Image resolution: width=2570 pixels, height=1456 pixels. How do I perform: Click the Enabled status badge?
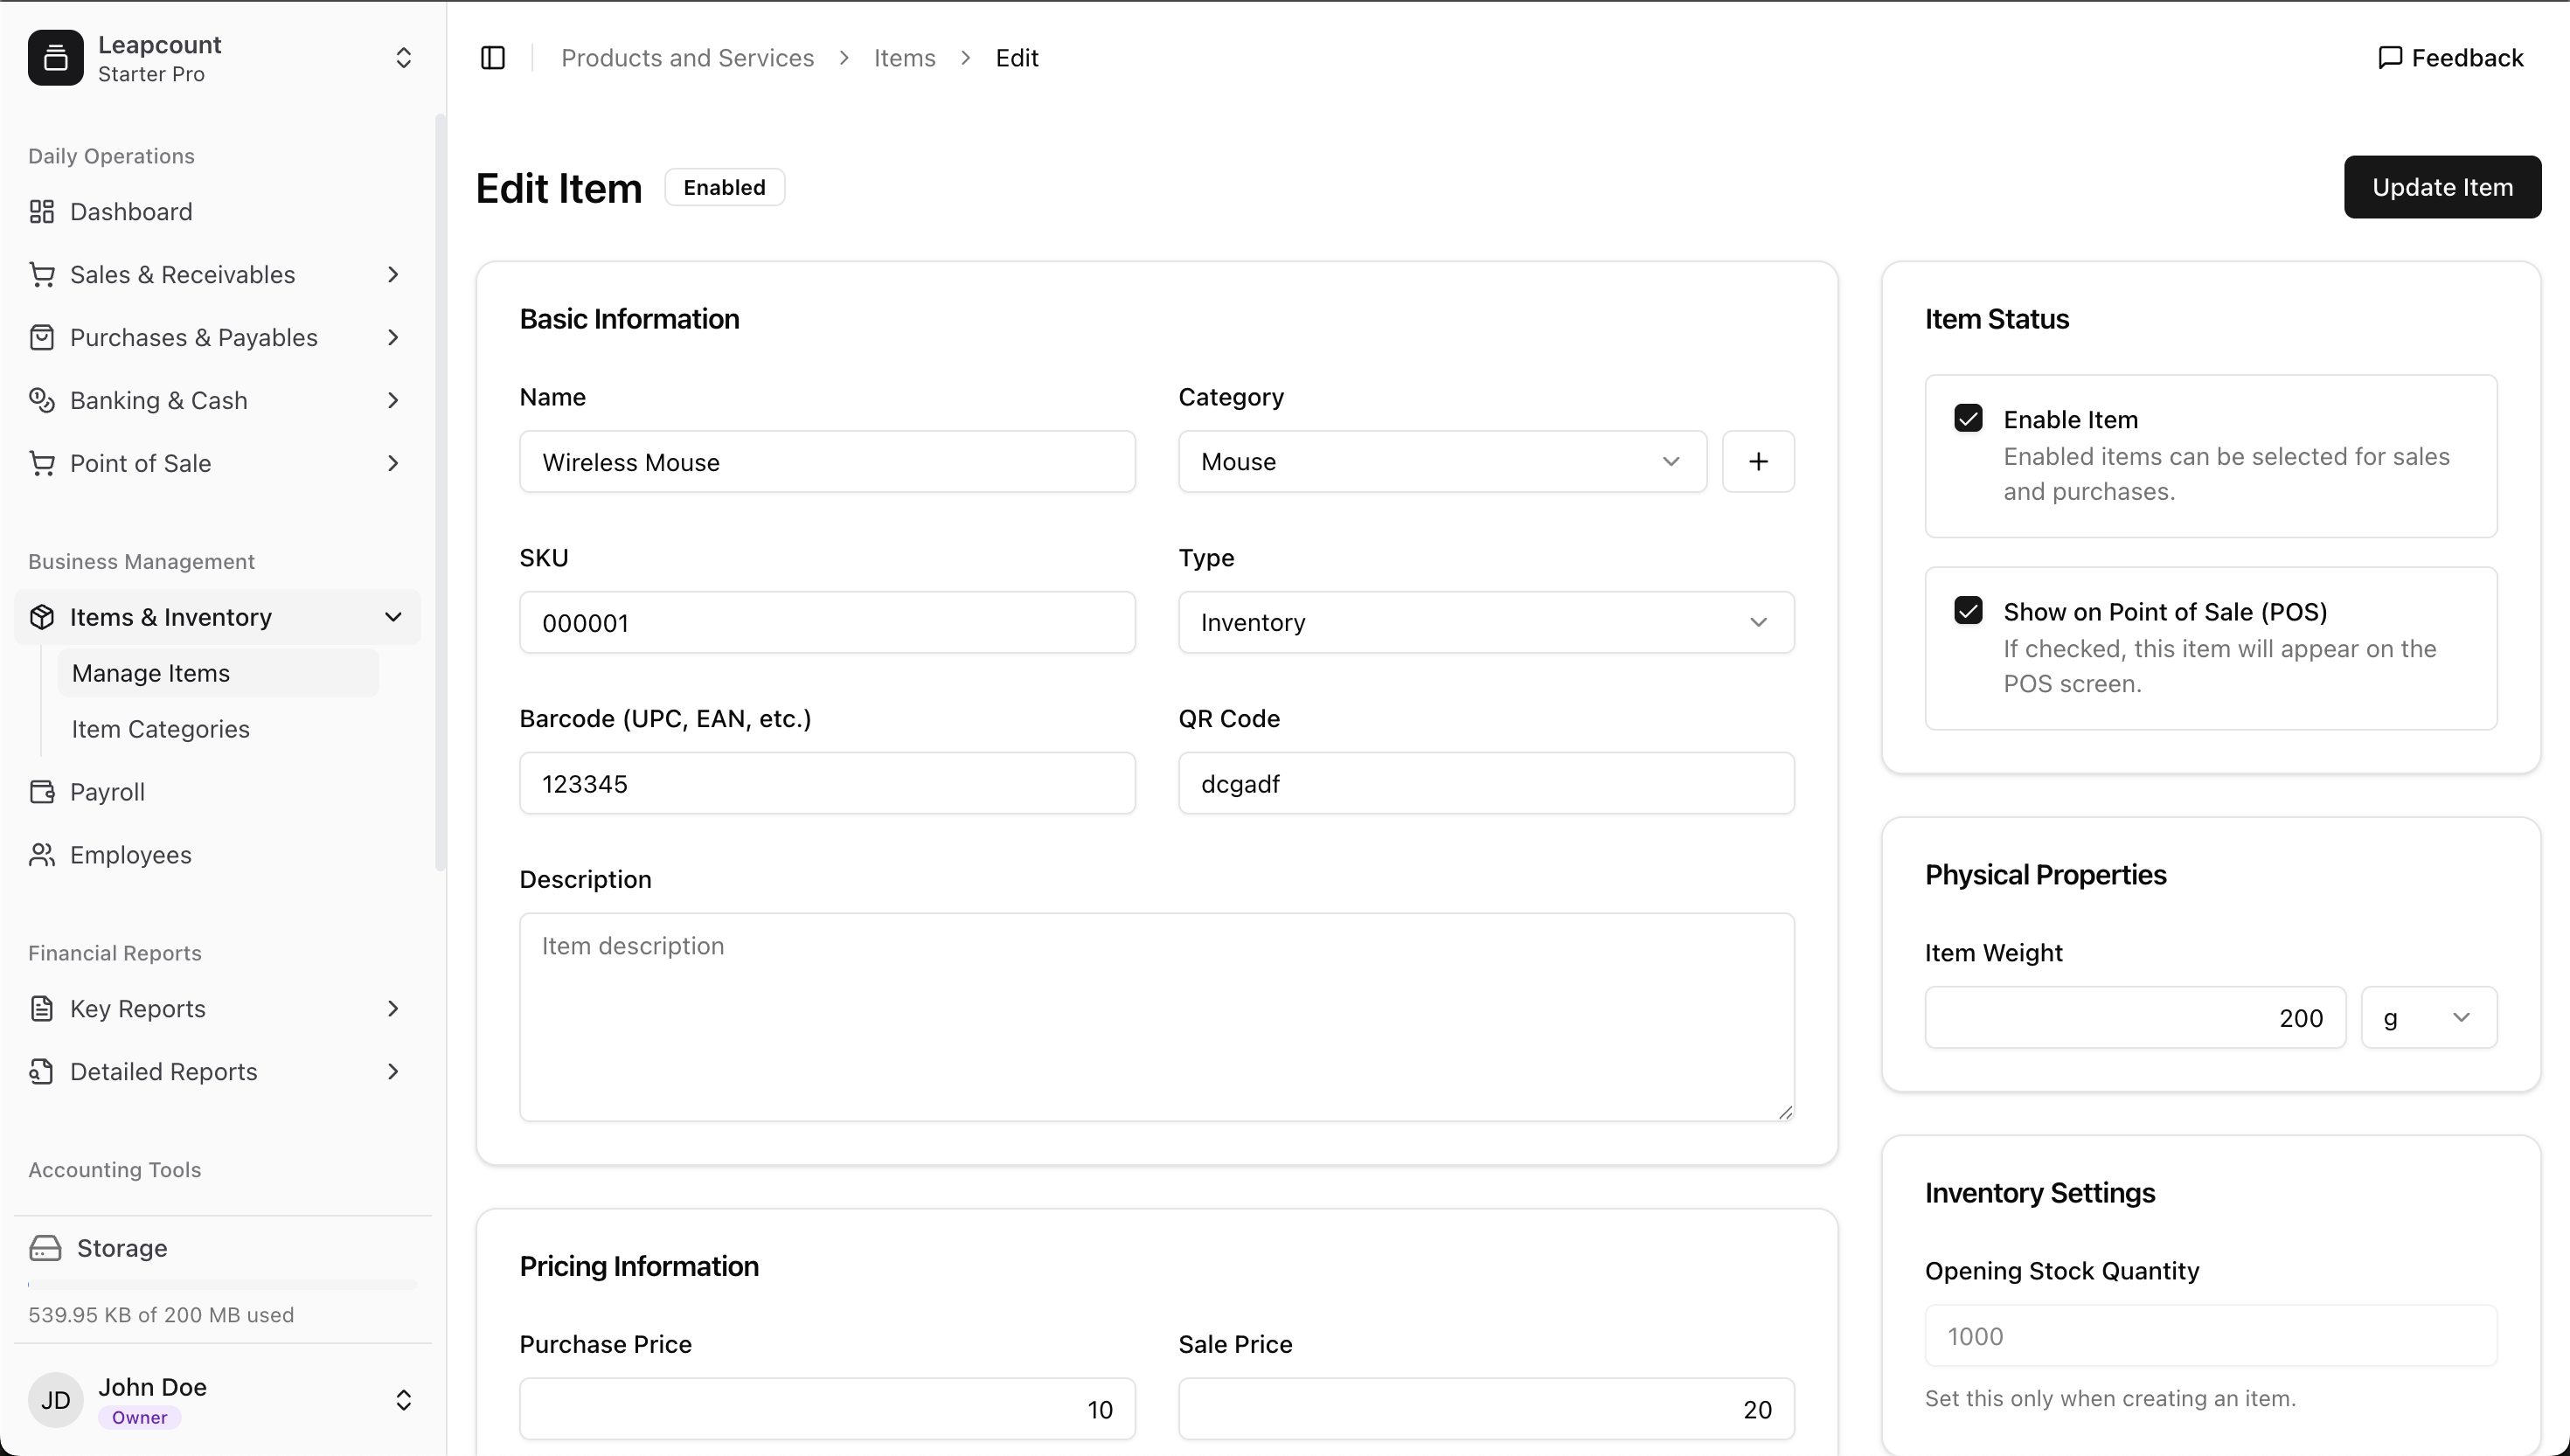point(724,187)
